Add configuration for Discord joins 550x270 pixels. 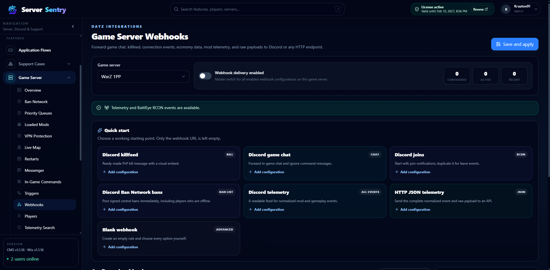[x=413, y=172]
